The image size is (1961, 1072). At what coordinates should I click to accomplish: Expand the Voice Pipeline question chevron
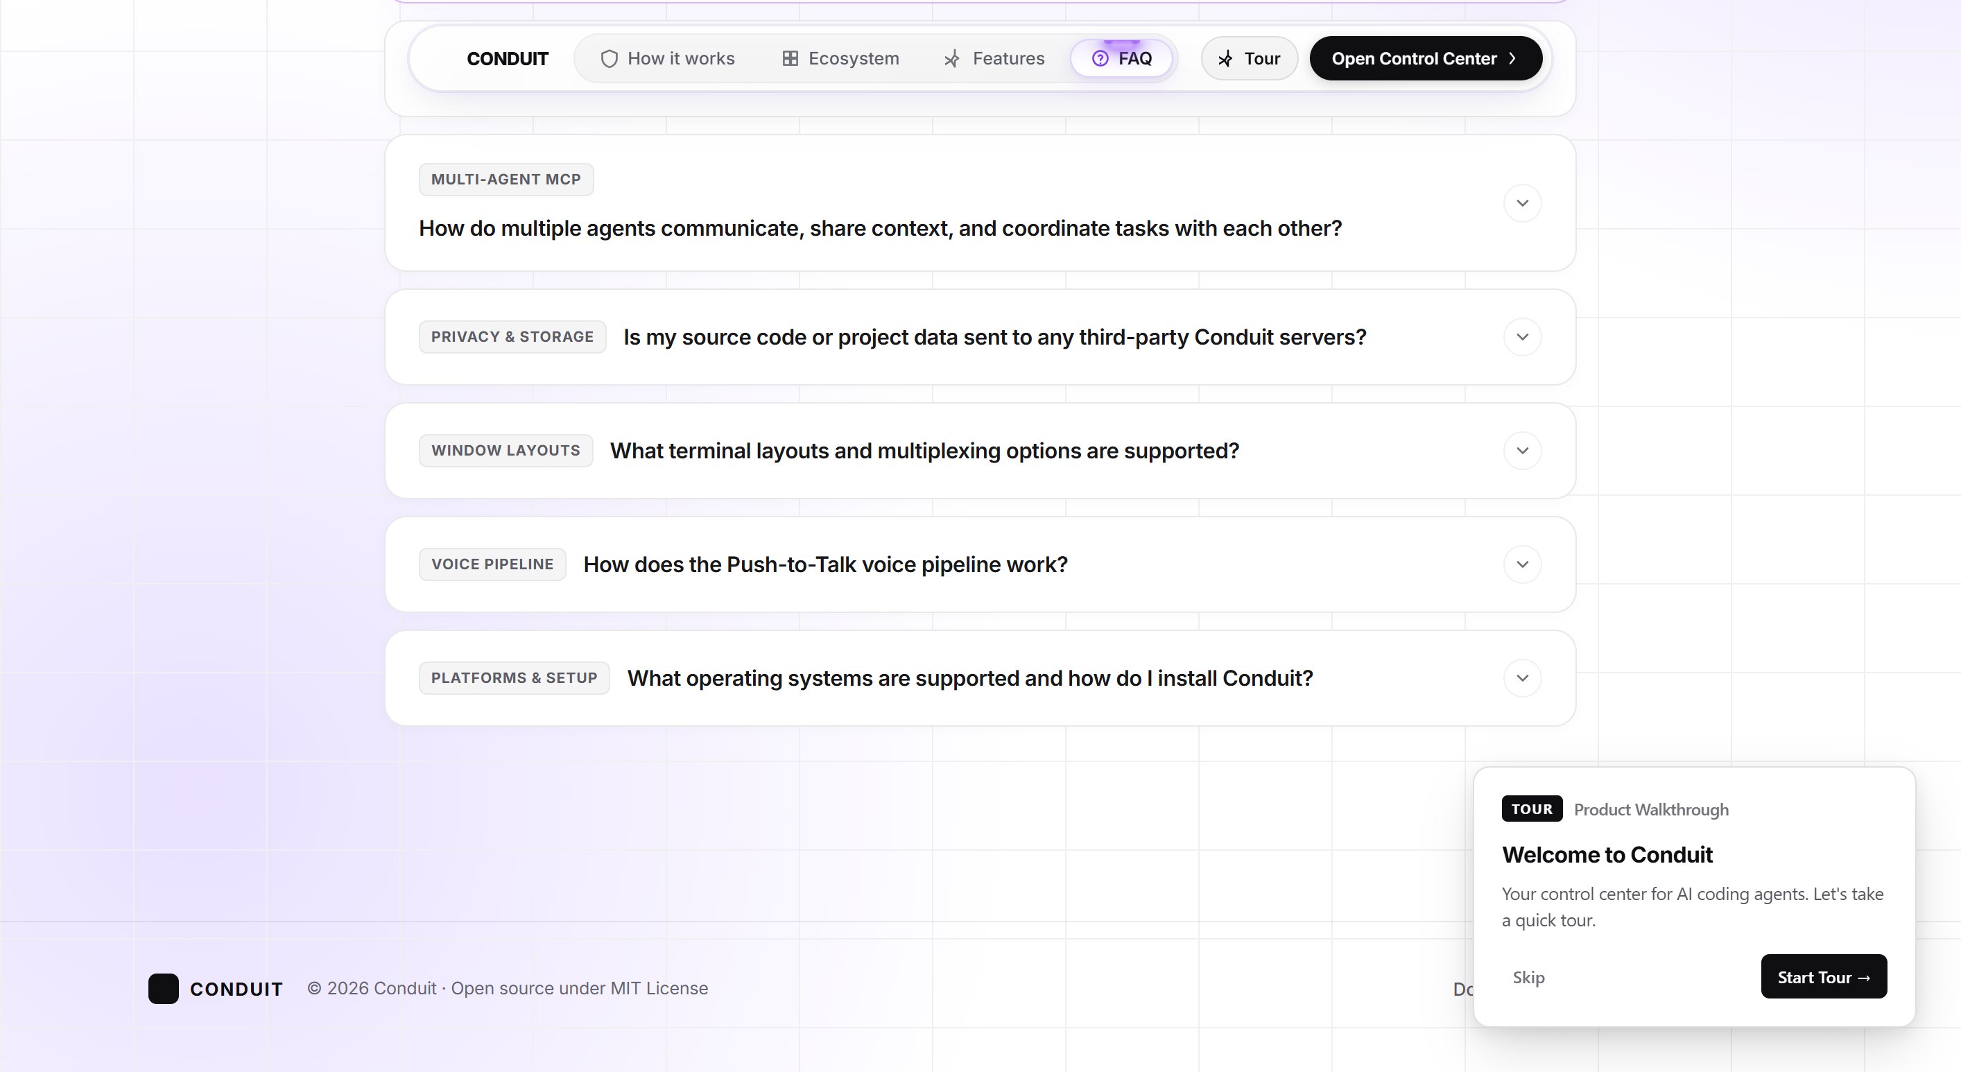[1523, 564]
